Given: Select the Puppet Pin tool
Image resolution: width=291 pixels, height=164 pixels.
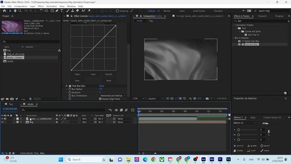Looking at the screenshot, I should (89, 11).
